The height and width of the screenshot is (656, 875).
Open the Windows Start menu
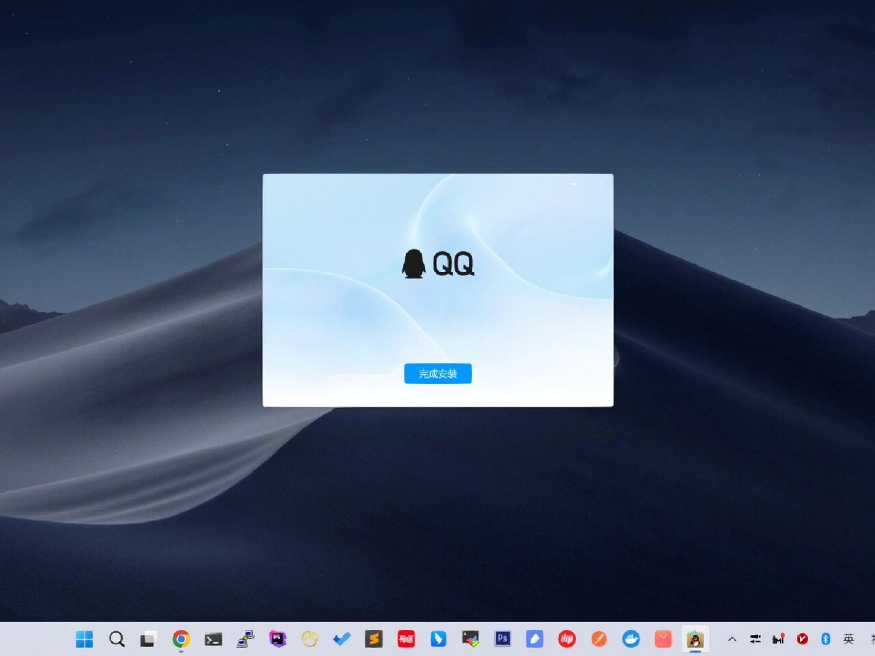[x=85, y=639]
